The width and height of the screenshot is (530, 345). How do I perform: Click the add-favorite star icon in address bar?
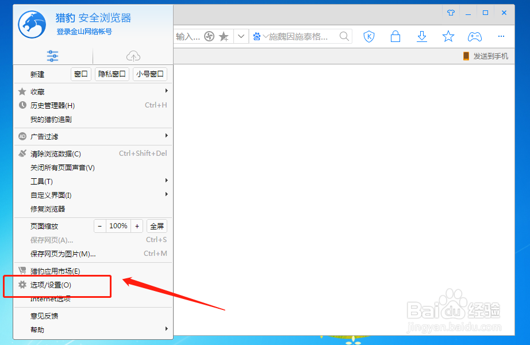pos(224,37)
